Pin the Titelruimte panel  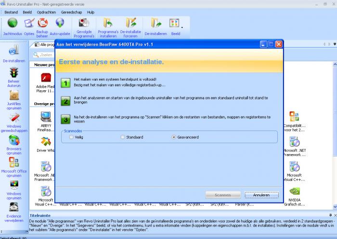pyautogui.click(x=331, y=215)
